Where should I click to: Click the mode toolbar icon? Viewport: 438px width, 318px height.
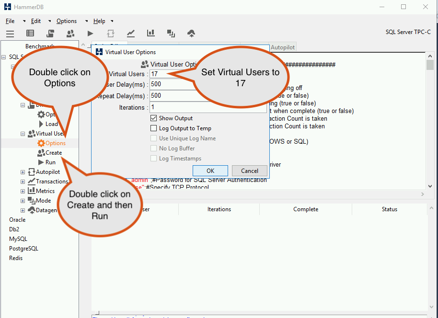(x=171, y=34)
